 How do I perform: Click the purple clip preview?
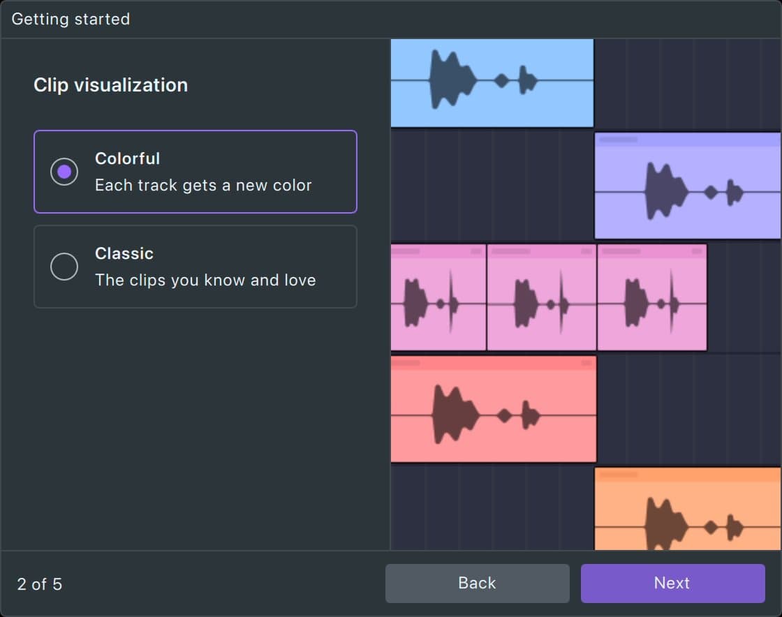coord(687,186)
